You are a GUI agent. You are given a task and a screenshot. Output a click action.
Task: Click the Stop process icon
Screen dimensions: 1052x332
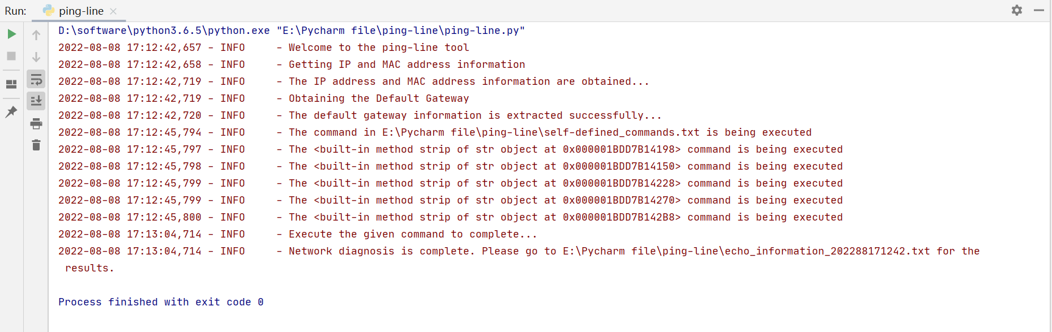coord(11,56)
